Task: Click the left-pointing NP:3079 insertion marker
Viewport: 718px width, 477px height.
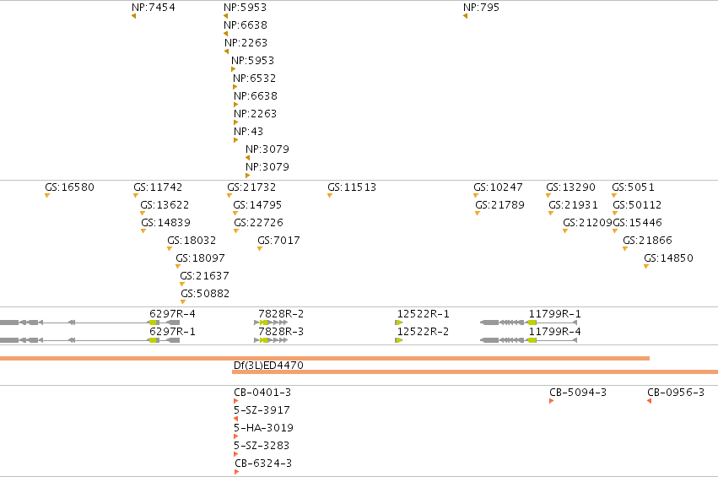Action: 248,158
